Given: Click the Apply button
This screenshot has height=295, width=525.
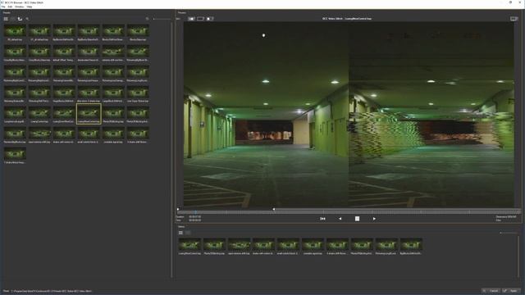Looking at the screenshot, I should 511,291.
